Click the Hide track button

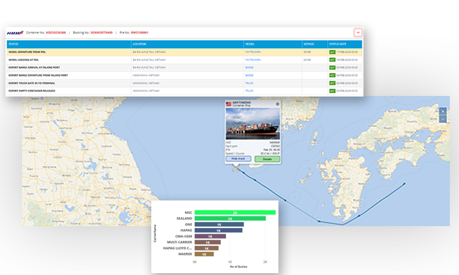point(238,159)
